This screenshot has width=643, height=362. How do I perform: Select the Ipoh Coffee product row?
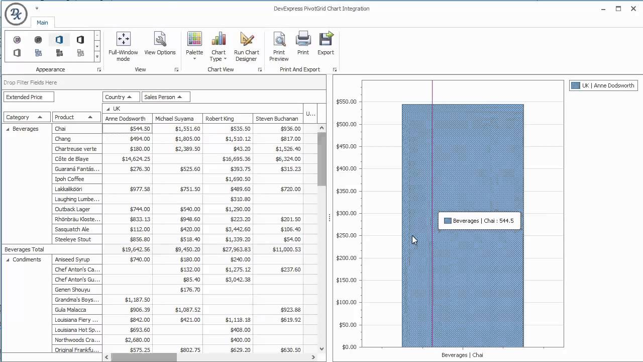click(x=77, y=179)
